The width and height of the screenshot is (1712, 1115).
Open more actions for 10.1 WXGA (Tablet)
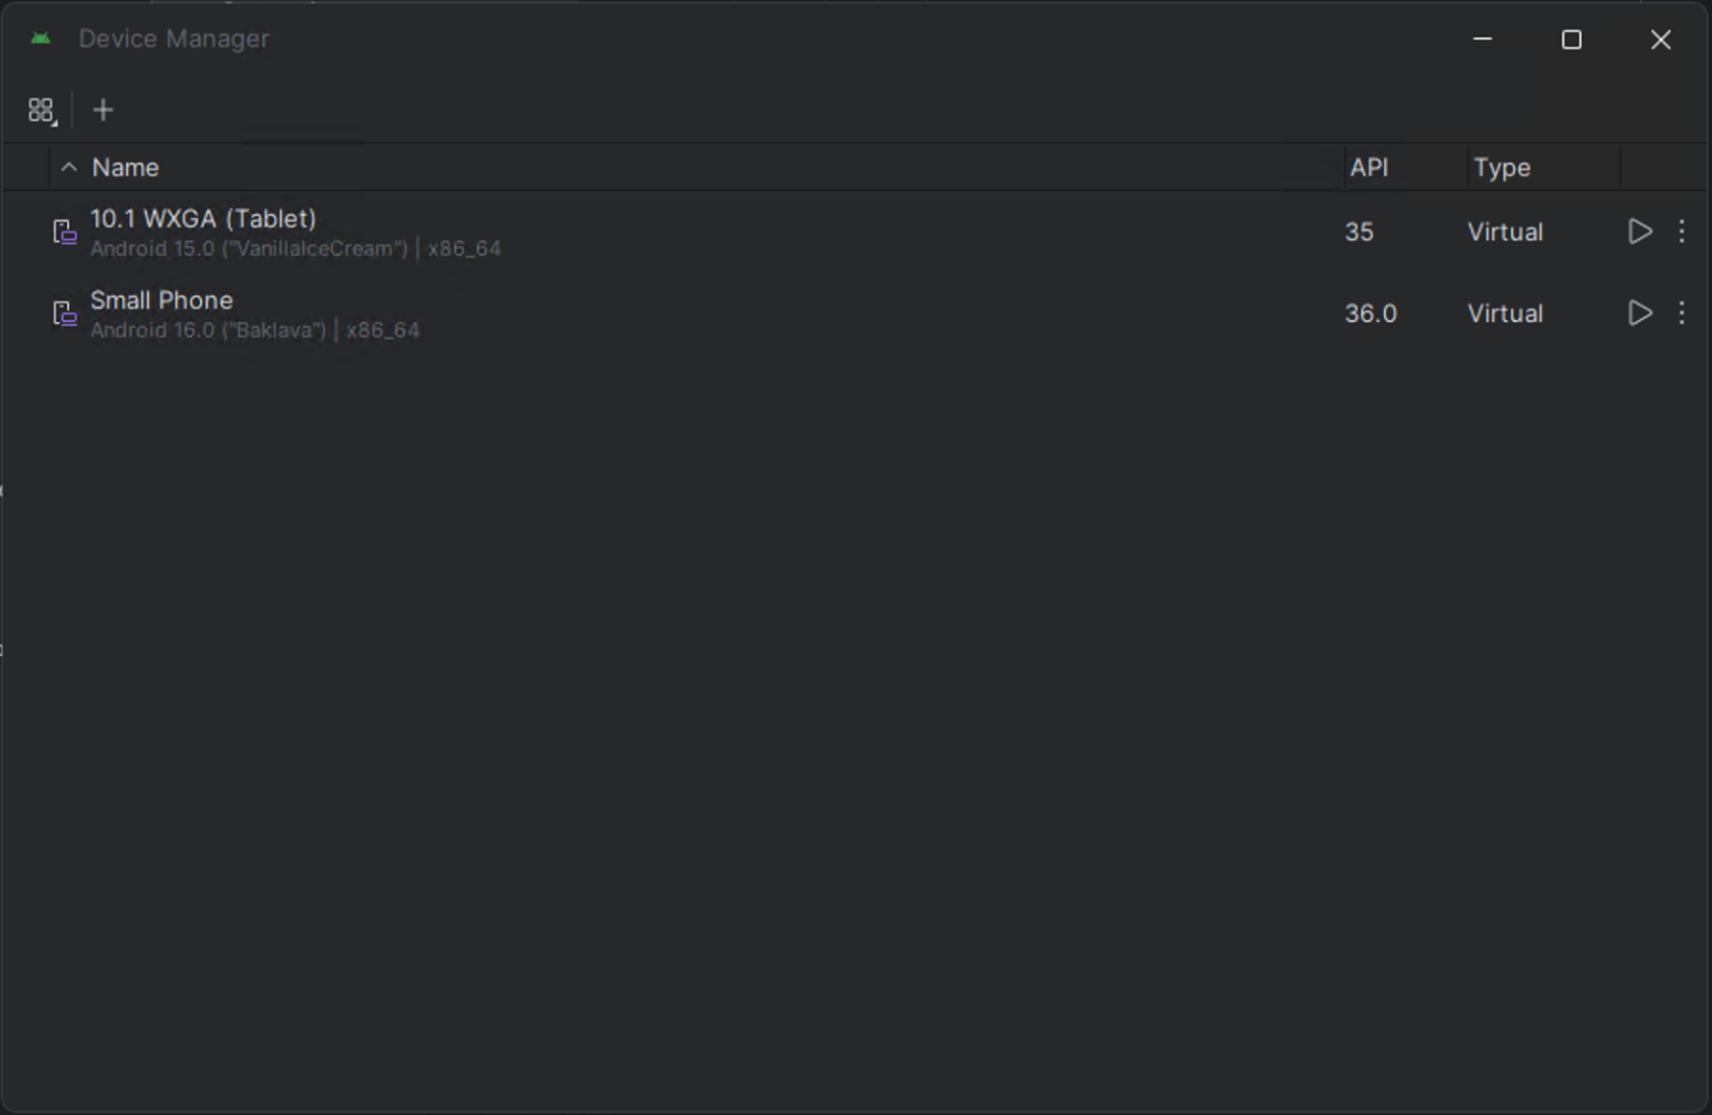coord(1681,231)
